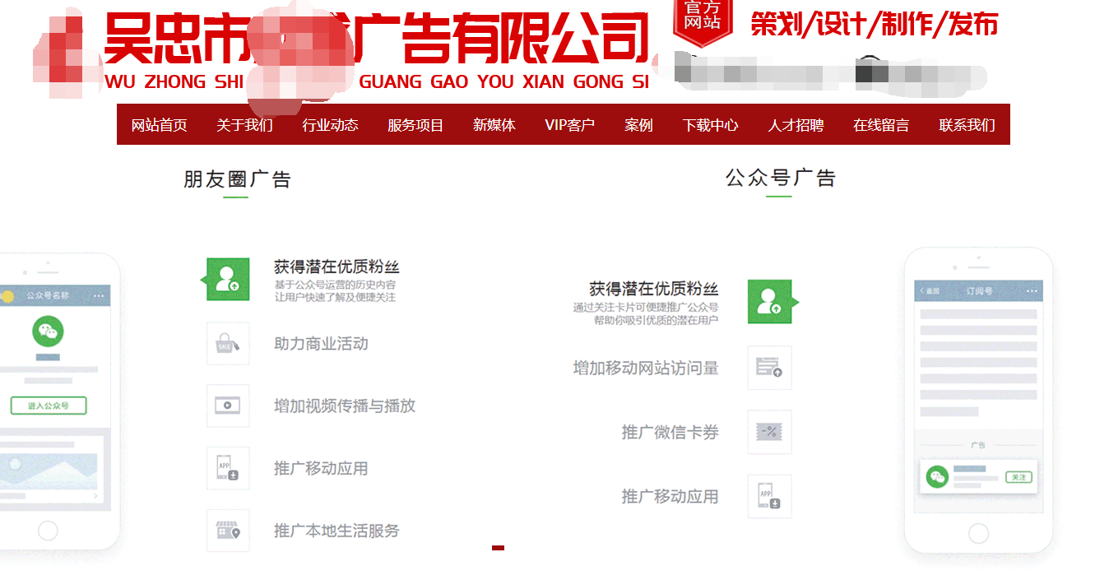Viewport: 1095px width, 580px height.
Task: Click the coupon icon for 推广微信卡券
Action: [769, 432]
